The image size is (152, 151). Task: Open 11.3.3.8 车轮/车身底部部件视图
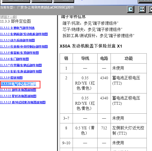[x=21, y=72]
